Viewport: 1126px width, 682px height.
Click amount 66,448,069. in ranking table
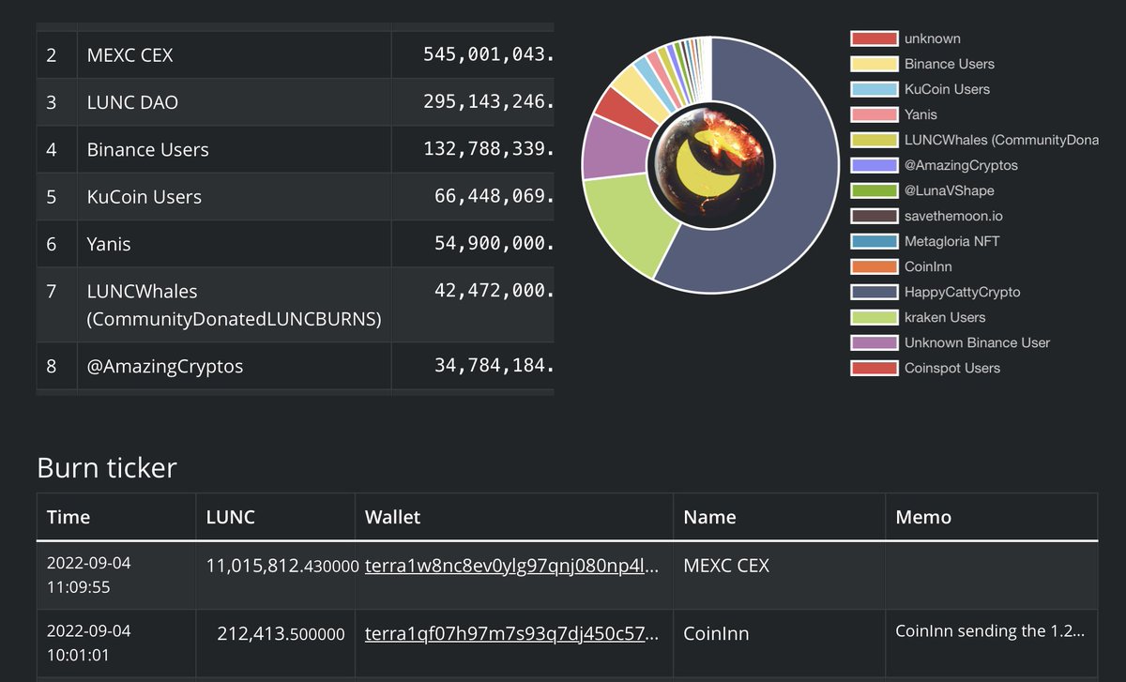pyautogui.click(x=494, y=196)
